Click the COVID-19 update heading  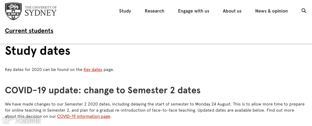coord(103,90)
